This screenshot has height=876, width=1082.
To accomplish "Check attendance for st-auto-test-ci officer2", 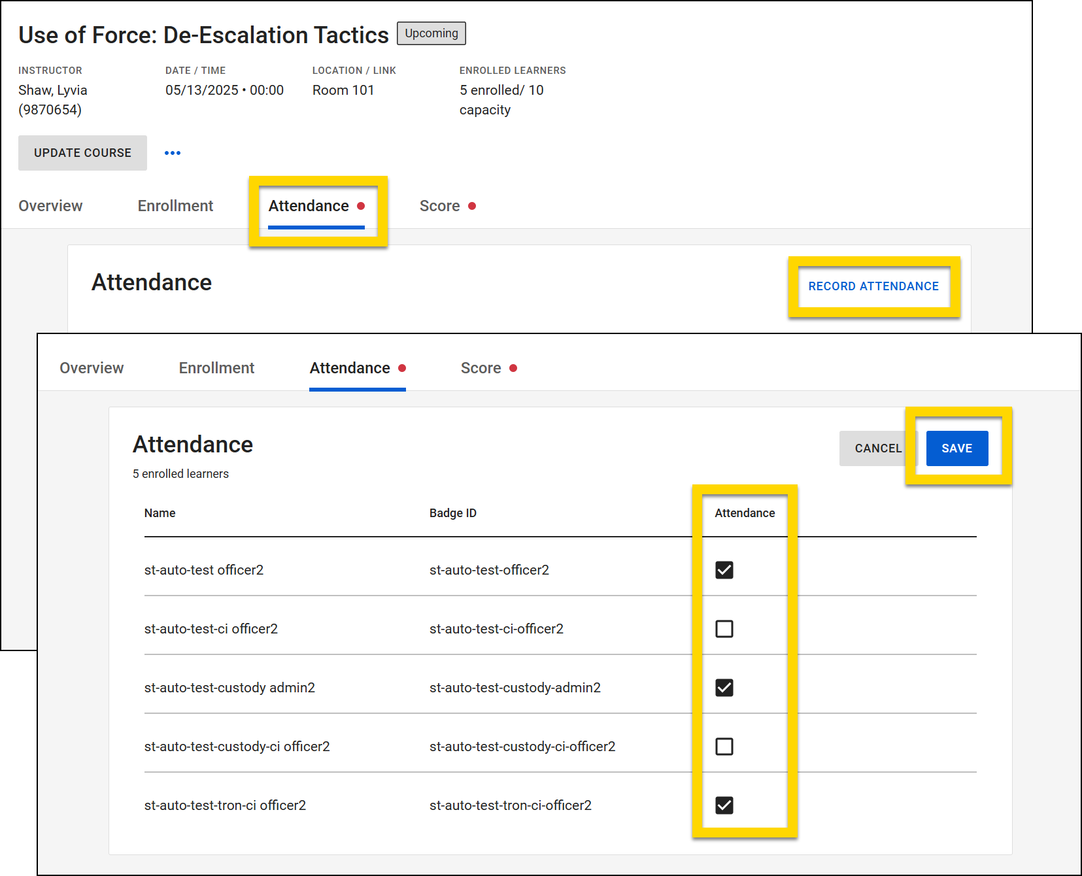I will (x=724, y=629).
